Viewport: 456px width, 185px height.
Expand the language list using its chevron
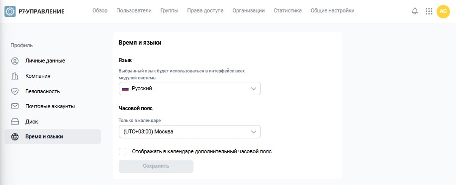click(x=253, y=89)
